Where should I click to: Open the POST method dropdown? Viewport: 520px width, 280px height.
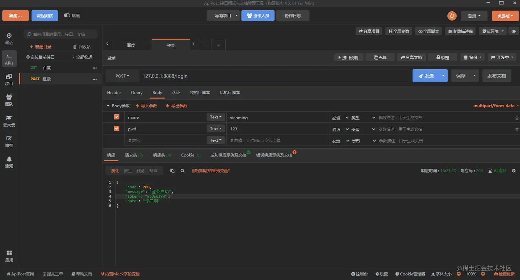point(122,76)
